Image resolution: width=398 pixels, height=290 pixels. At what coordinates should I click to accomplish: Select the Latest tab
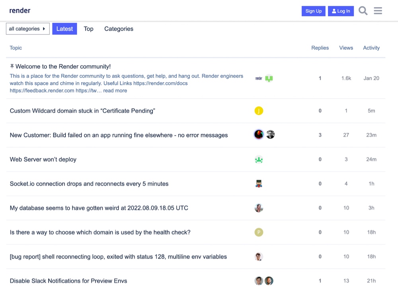64,29
